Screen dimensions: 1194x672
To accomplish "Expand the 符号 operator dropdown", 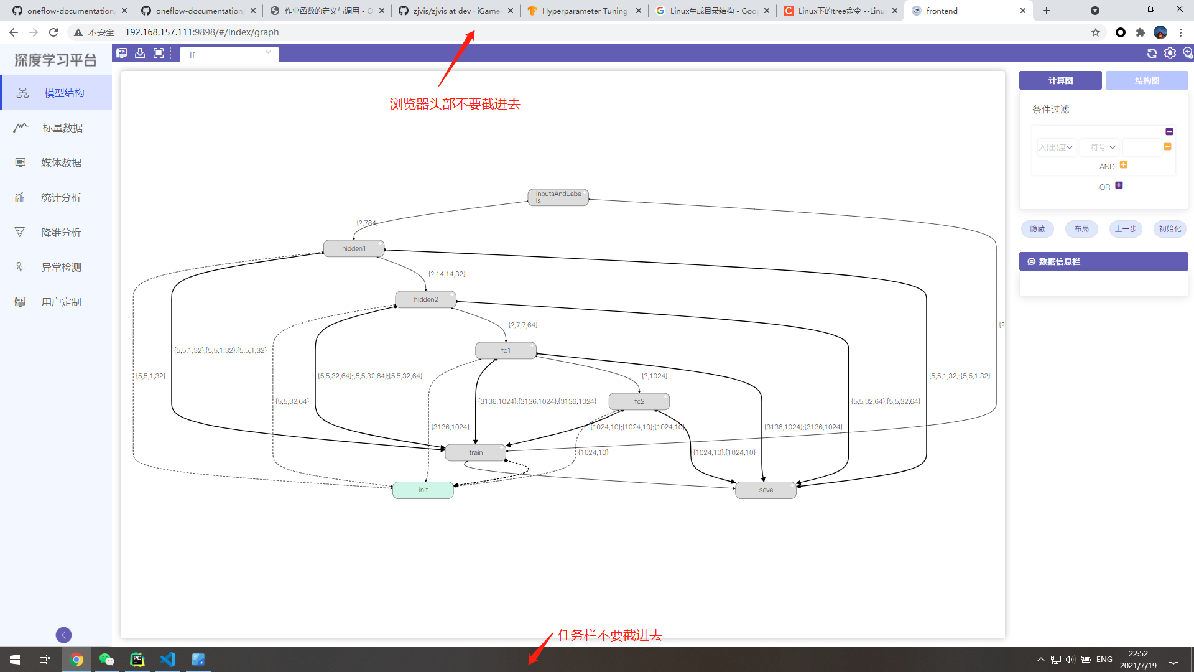I will (1099, 147).
